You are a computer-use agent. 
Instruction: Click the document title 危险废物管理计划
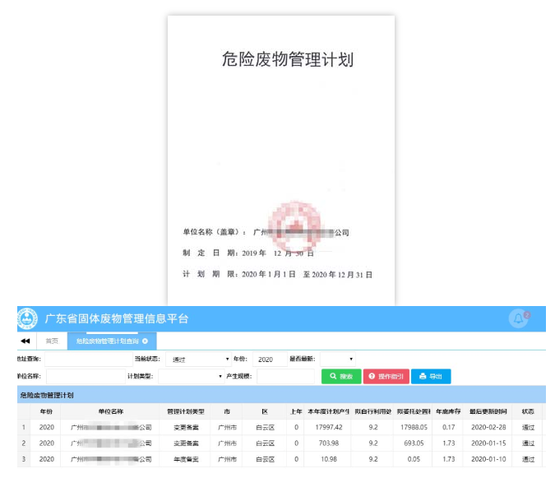coord(288,59)
